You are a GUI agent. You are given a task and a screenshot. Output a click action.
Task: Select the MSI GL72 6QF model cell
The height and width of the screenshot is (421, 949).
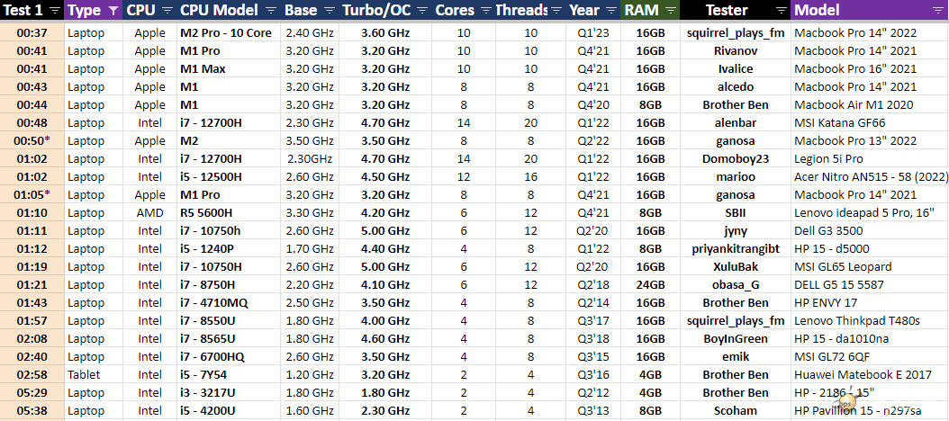870,357
